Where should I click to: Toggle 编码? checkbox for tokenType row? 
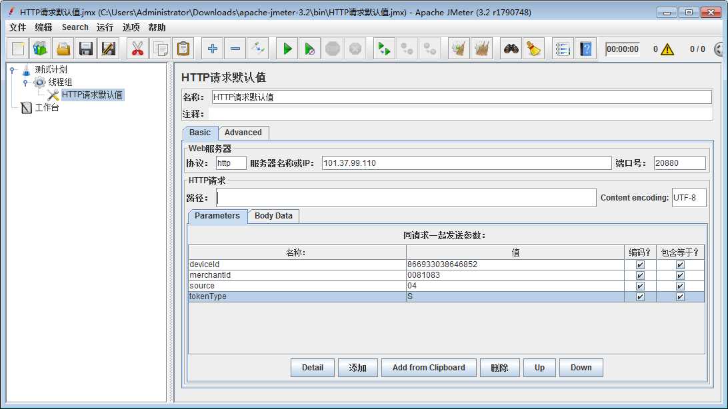[640, 297]
